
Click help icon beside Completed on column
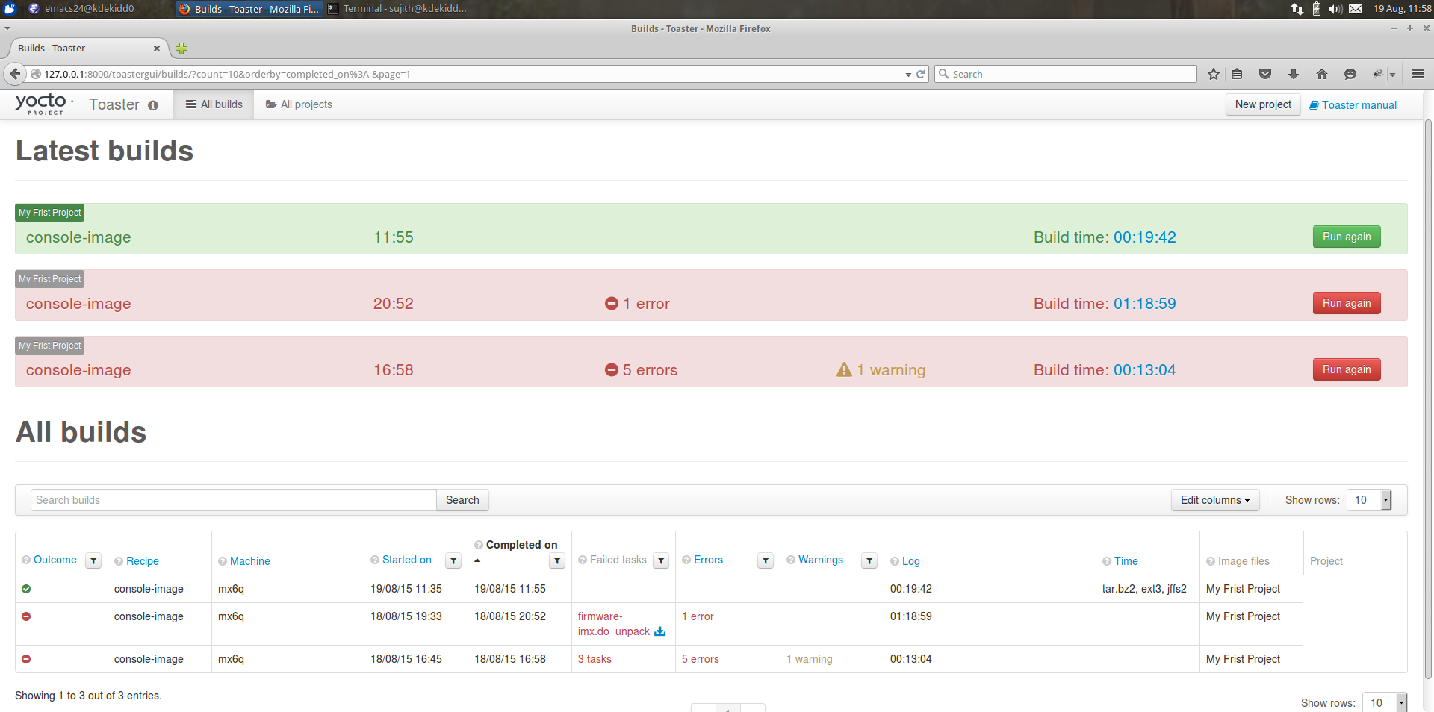479,545
